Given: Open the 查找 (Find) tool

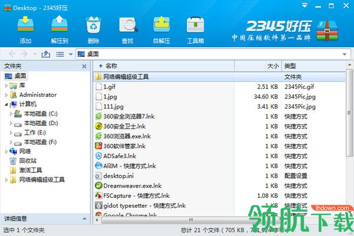Looking at the screenshot, I should (128, 24).
